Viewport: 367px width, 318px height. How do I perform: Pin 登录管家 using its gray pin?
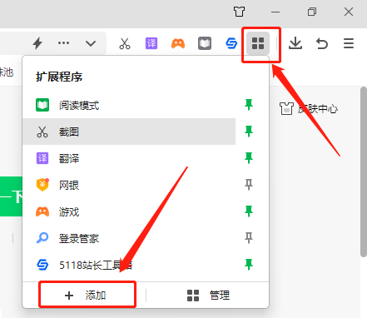point(249,238)
